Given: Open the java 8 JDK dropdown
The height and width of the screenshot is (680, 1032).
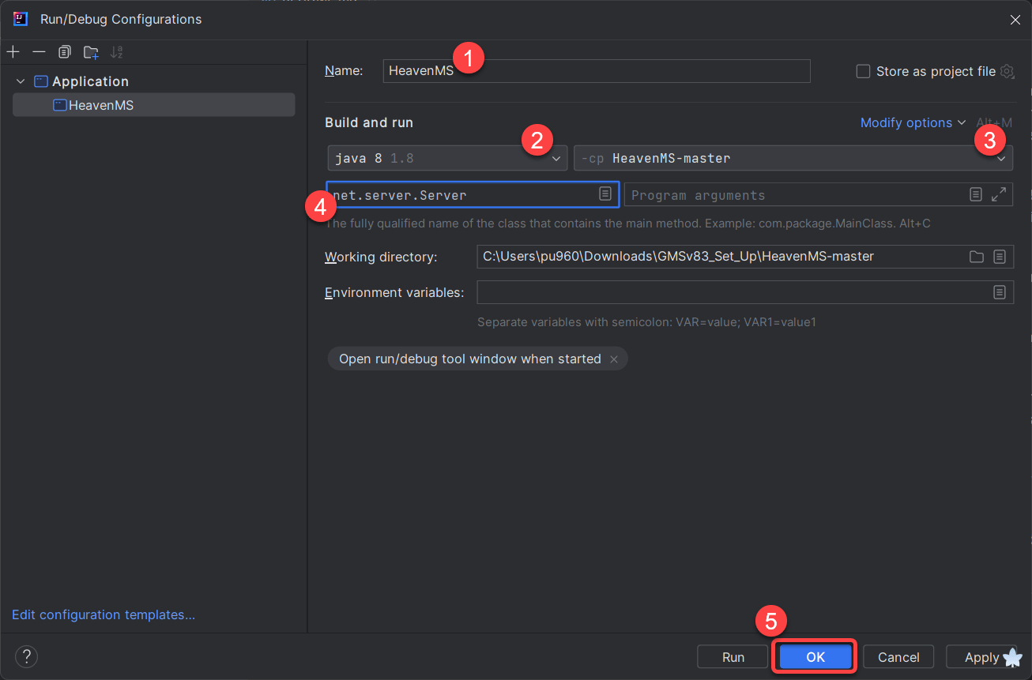Looking at the screenshot, I should click(447, 158).
